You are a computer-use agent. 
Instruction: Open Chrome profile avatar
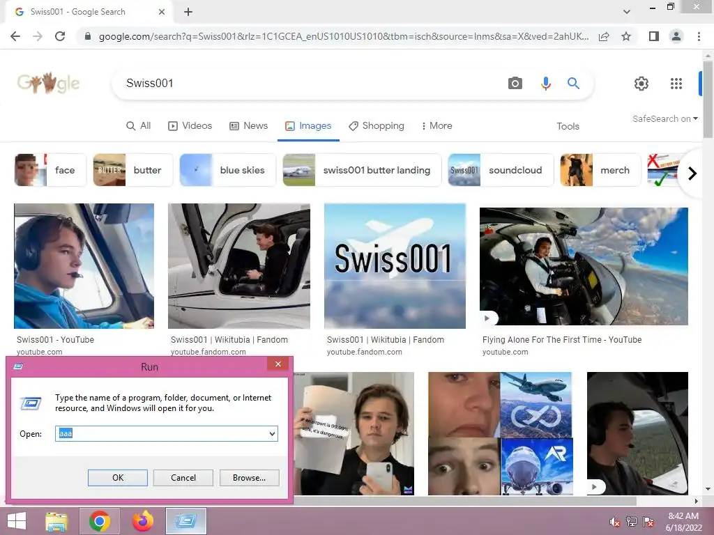pyautogui.click(x=676, y=36)
